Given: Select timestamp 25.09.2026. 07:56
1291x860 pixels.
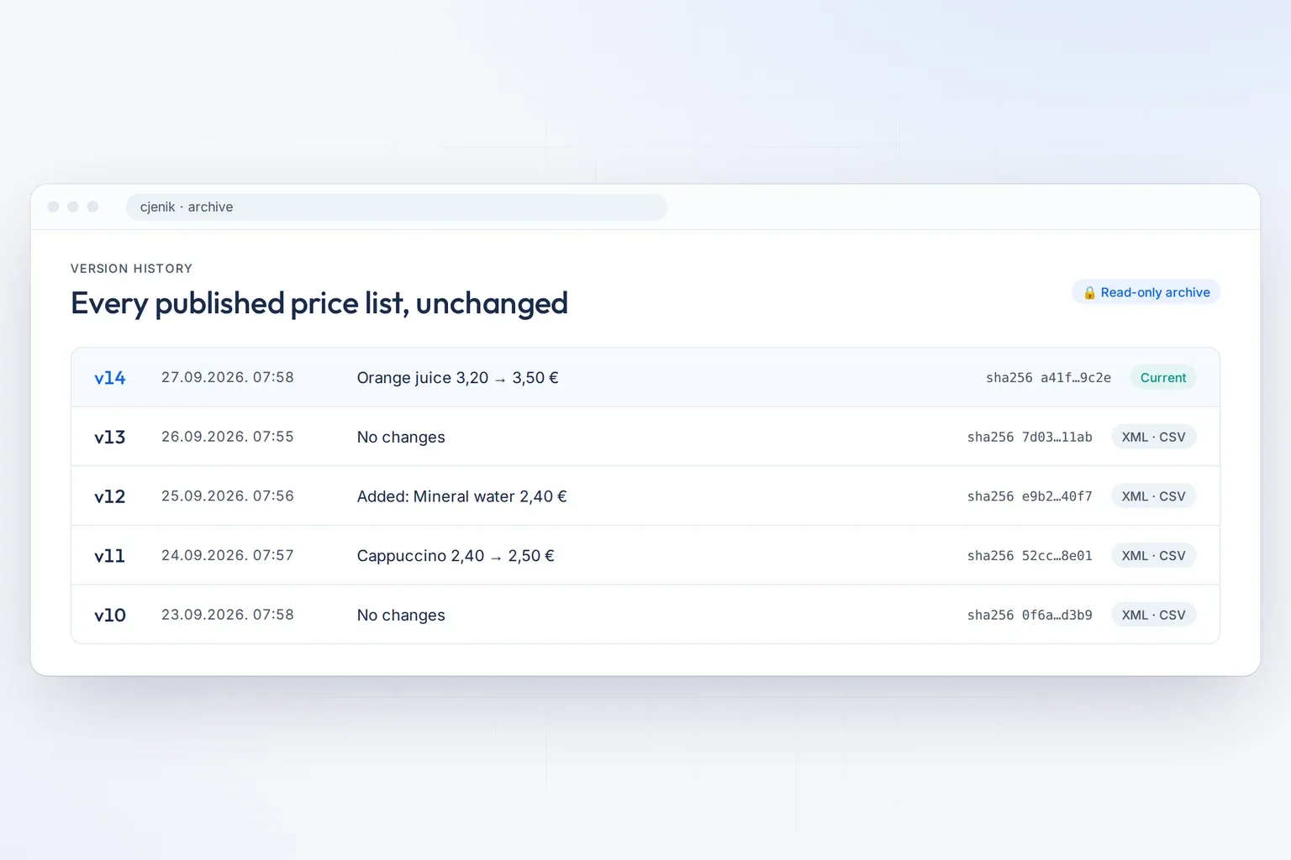Looking at the screenshot, I should pos(228,496).
